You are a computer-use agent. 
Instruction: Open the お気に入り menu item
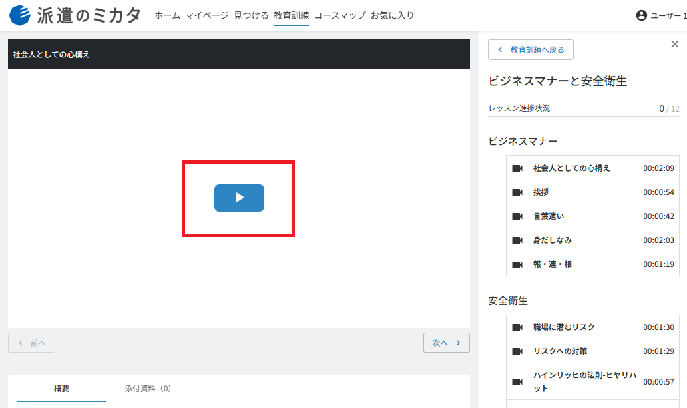[x=392, y=15]
